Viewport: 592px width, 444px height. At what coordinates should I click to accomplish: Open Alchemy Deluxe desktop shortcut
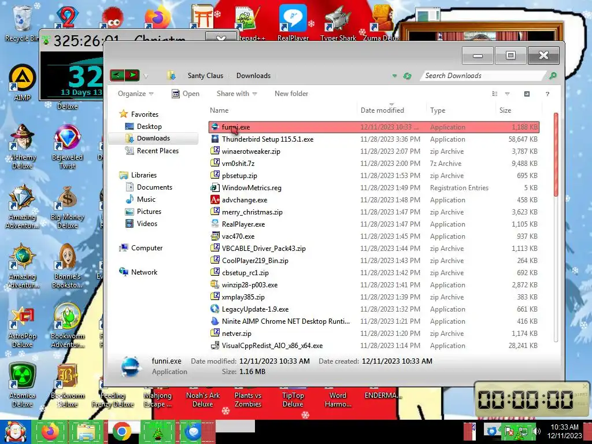tap(23, 146)
